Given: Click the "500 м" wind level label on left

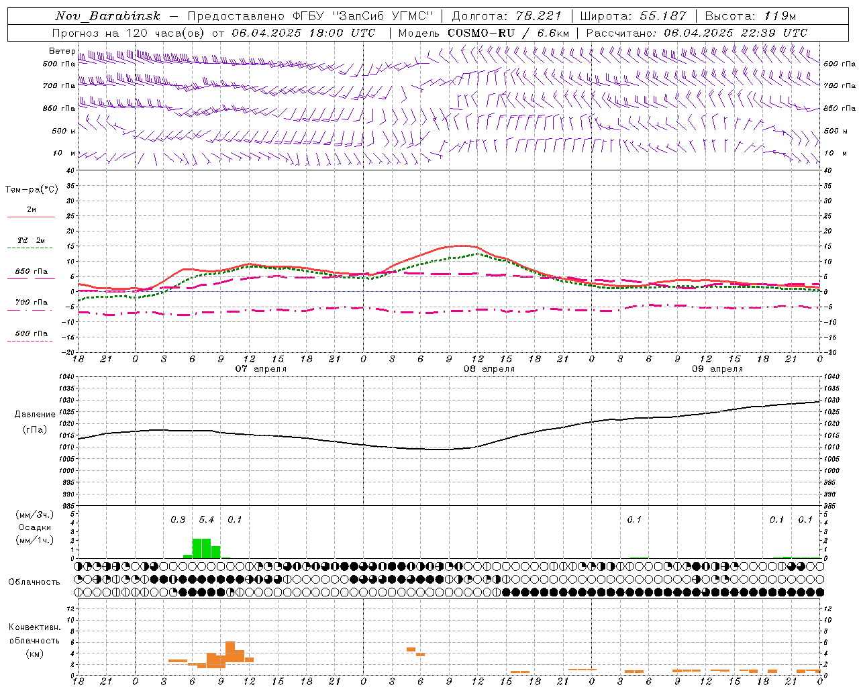Looking at the screenshot, I should point(62,131).
